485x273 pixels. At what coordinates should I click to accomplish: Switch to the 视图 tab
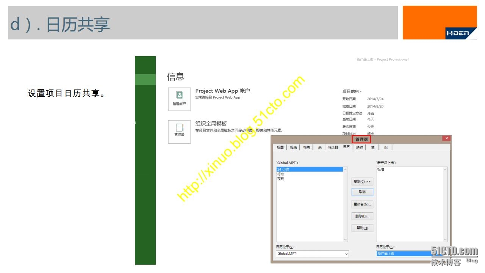click(x=280, y=147)
